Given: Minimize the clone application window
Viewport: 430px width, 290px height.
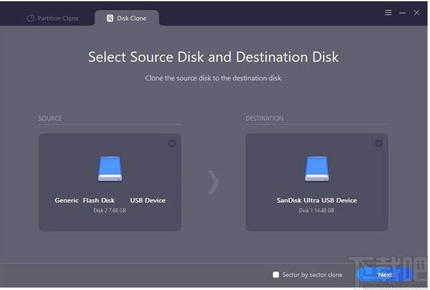Looking at the screenshot, I should click(x=402, y=13).
